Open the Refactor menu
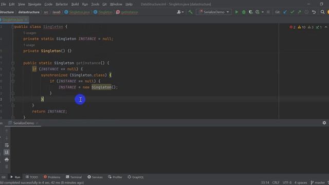 [x=62, y=4]
